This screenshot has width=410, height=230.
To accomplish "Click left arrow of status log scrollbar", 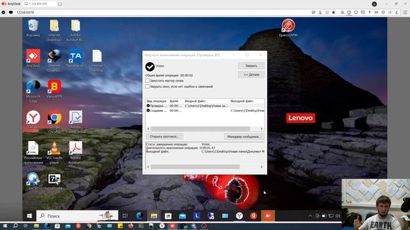I will [x=148, y=167].
